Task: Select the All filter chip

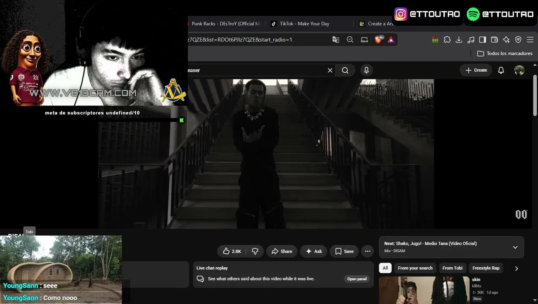Action: coord(385,268)
